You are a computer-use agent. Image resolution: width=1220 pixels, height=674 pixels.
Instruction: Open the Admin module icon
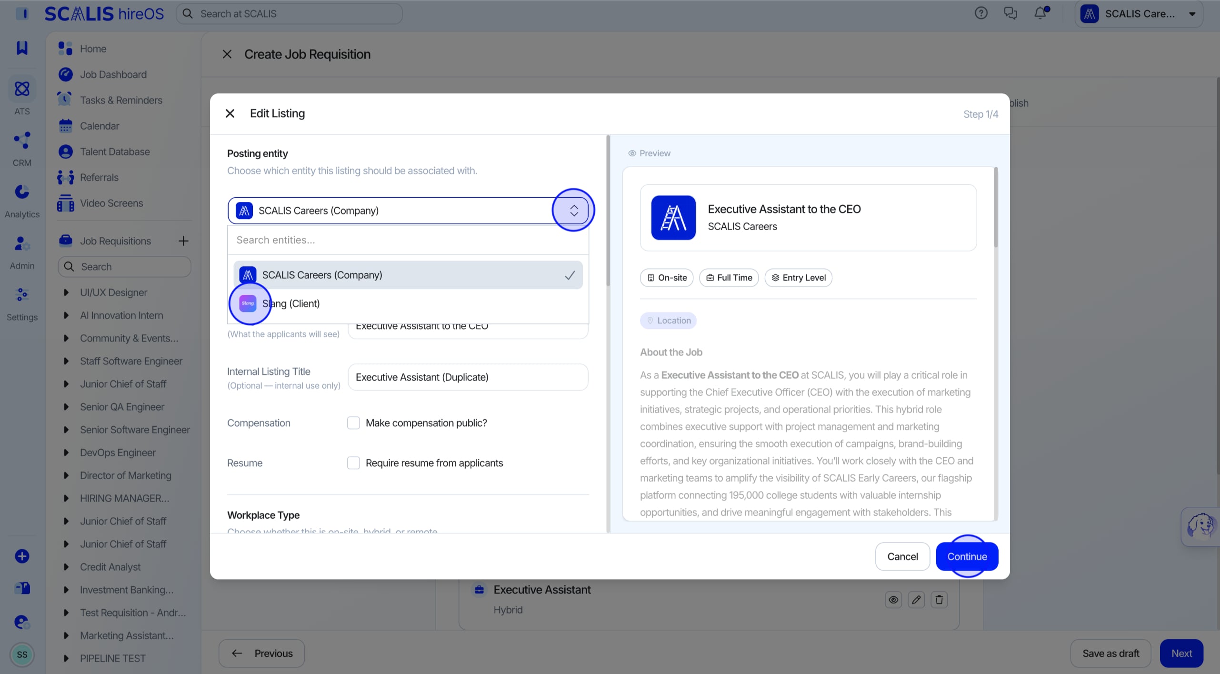point(22,244)
